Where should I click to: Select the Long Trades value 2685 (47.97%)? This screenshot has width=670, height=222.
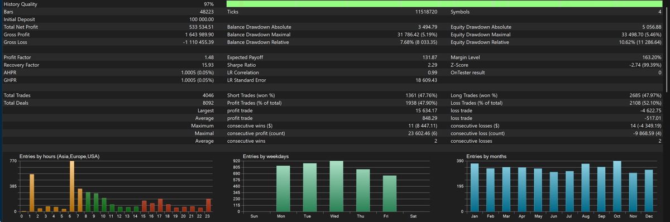pyautogui.click(x=645, y=95)
